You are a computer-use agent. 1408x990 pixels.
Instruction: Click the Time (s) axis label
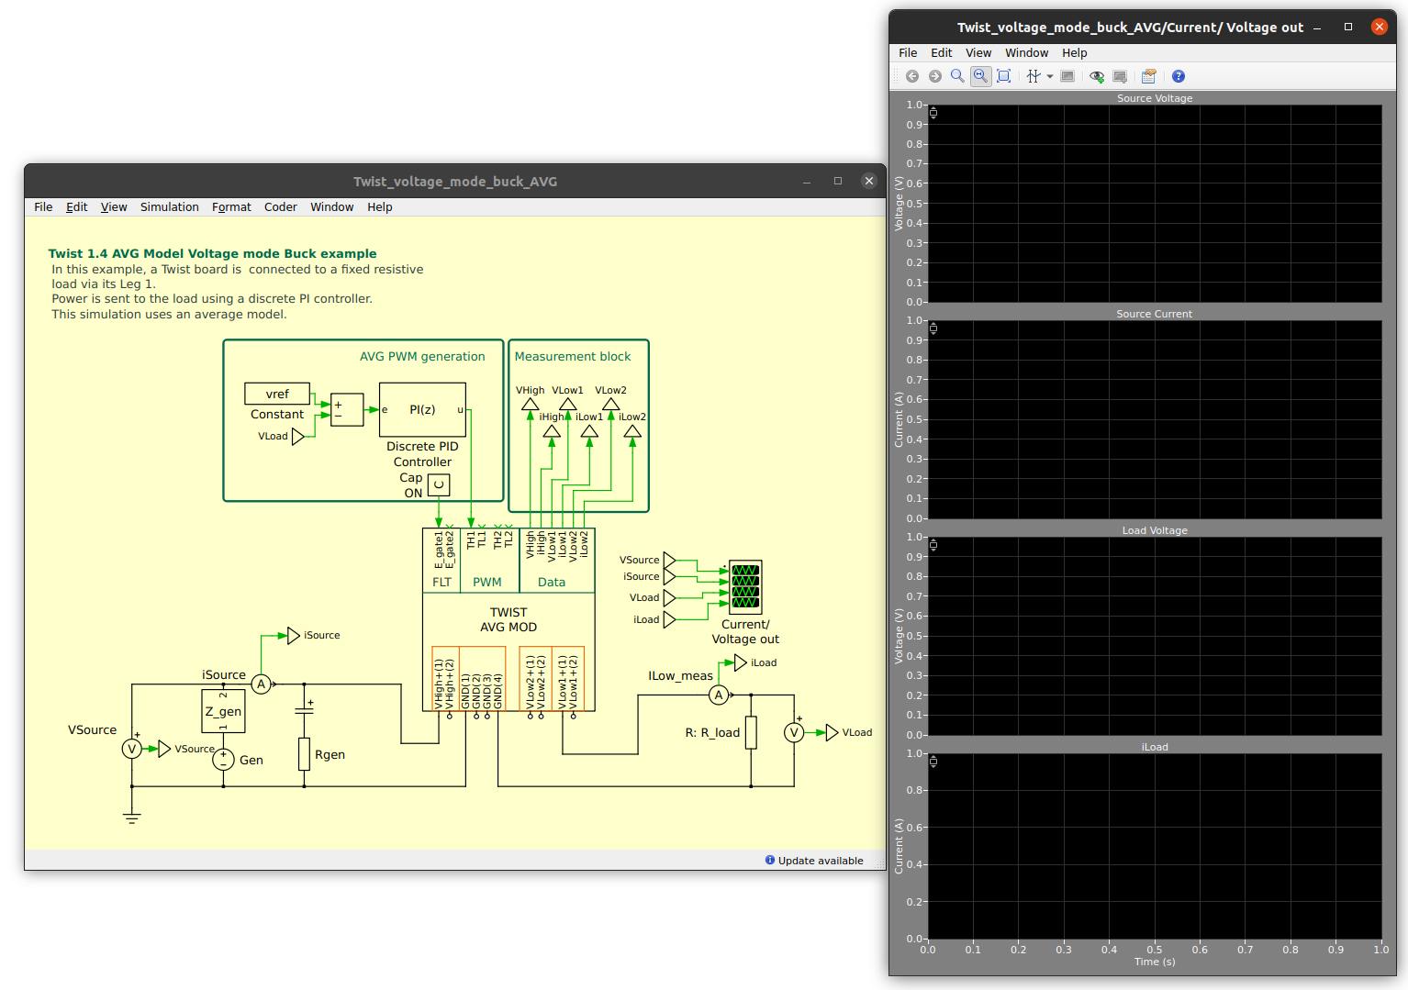[x=1155, y=962]
